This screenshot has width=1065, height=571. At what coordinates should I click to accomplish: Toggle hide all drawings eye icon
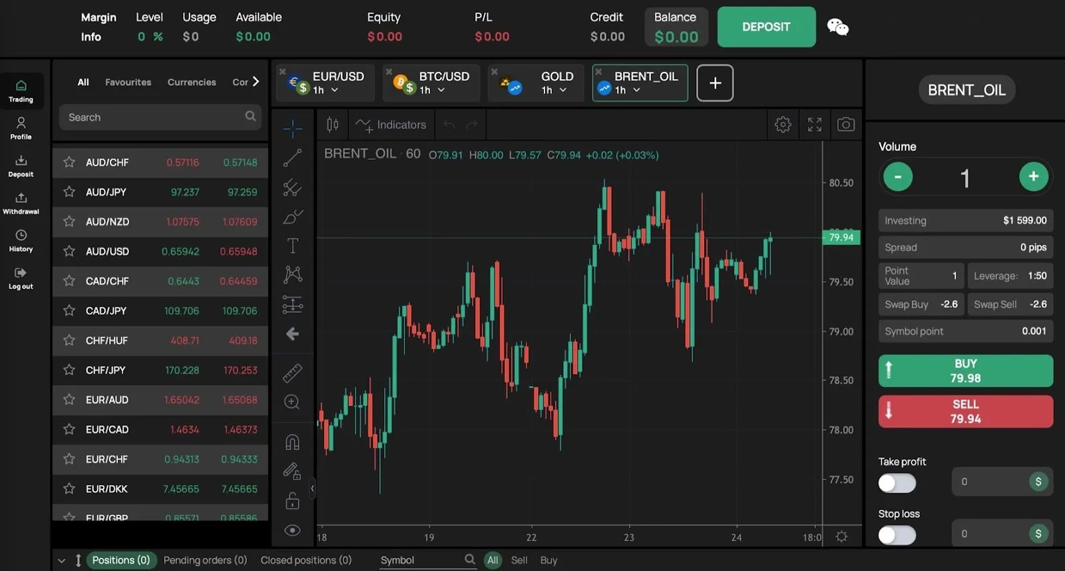[292, 530]
